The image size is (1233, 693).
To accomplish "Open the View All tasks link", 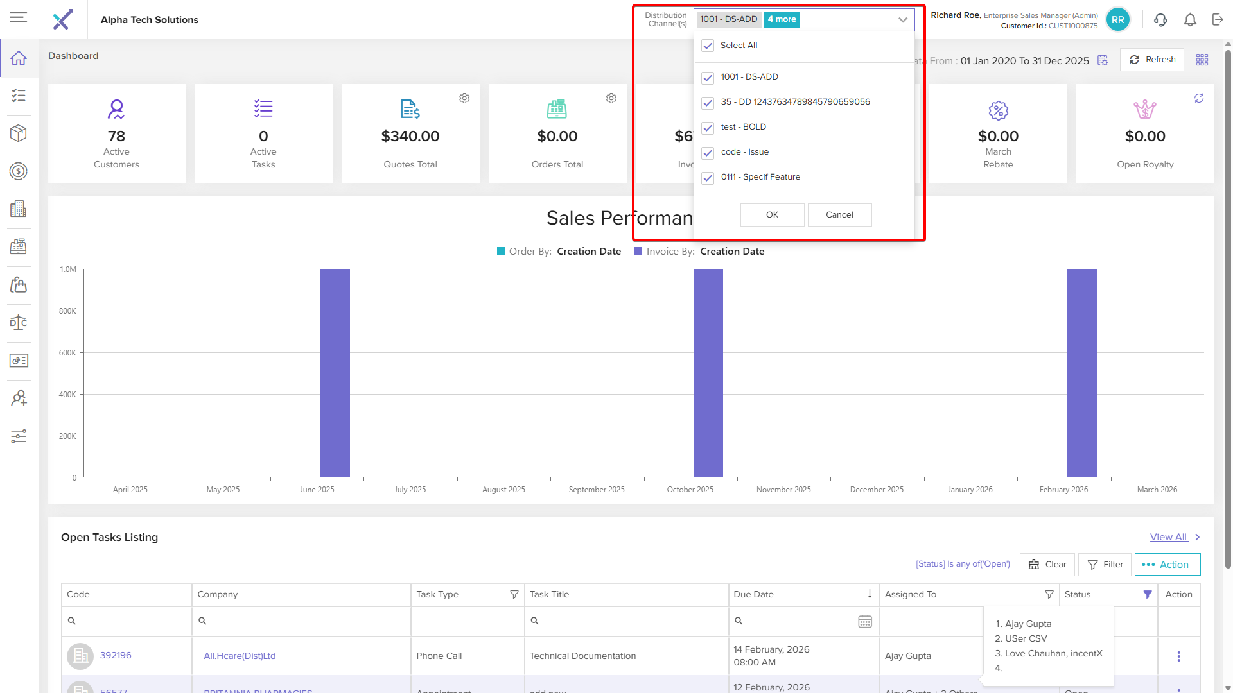I will point(1168,537).
